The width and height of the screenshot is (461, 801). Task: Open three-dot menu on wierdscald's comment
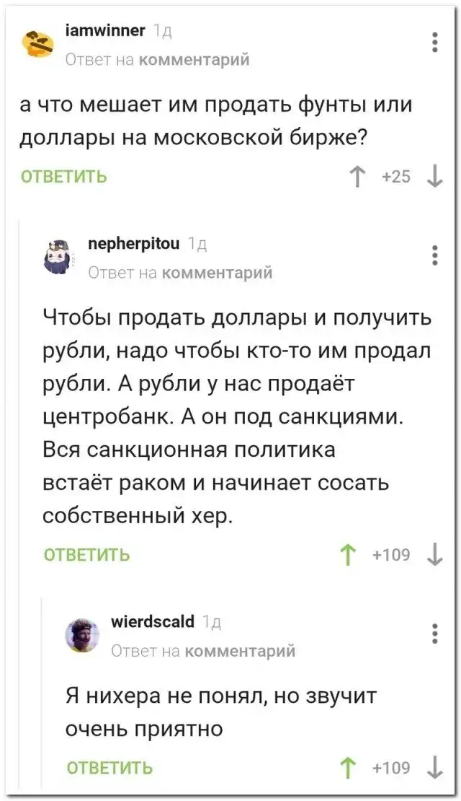434,633
